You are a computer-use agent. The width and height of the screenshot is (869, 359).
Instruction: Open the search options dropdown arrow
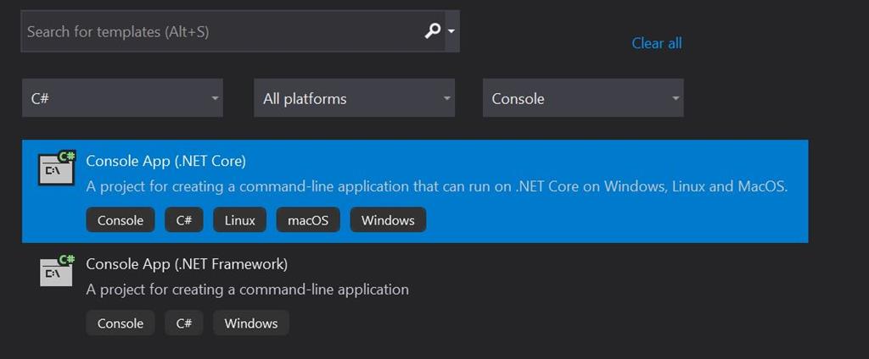click(x=451, y=31)
